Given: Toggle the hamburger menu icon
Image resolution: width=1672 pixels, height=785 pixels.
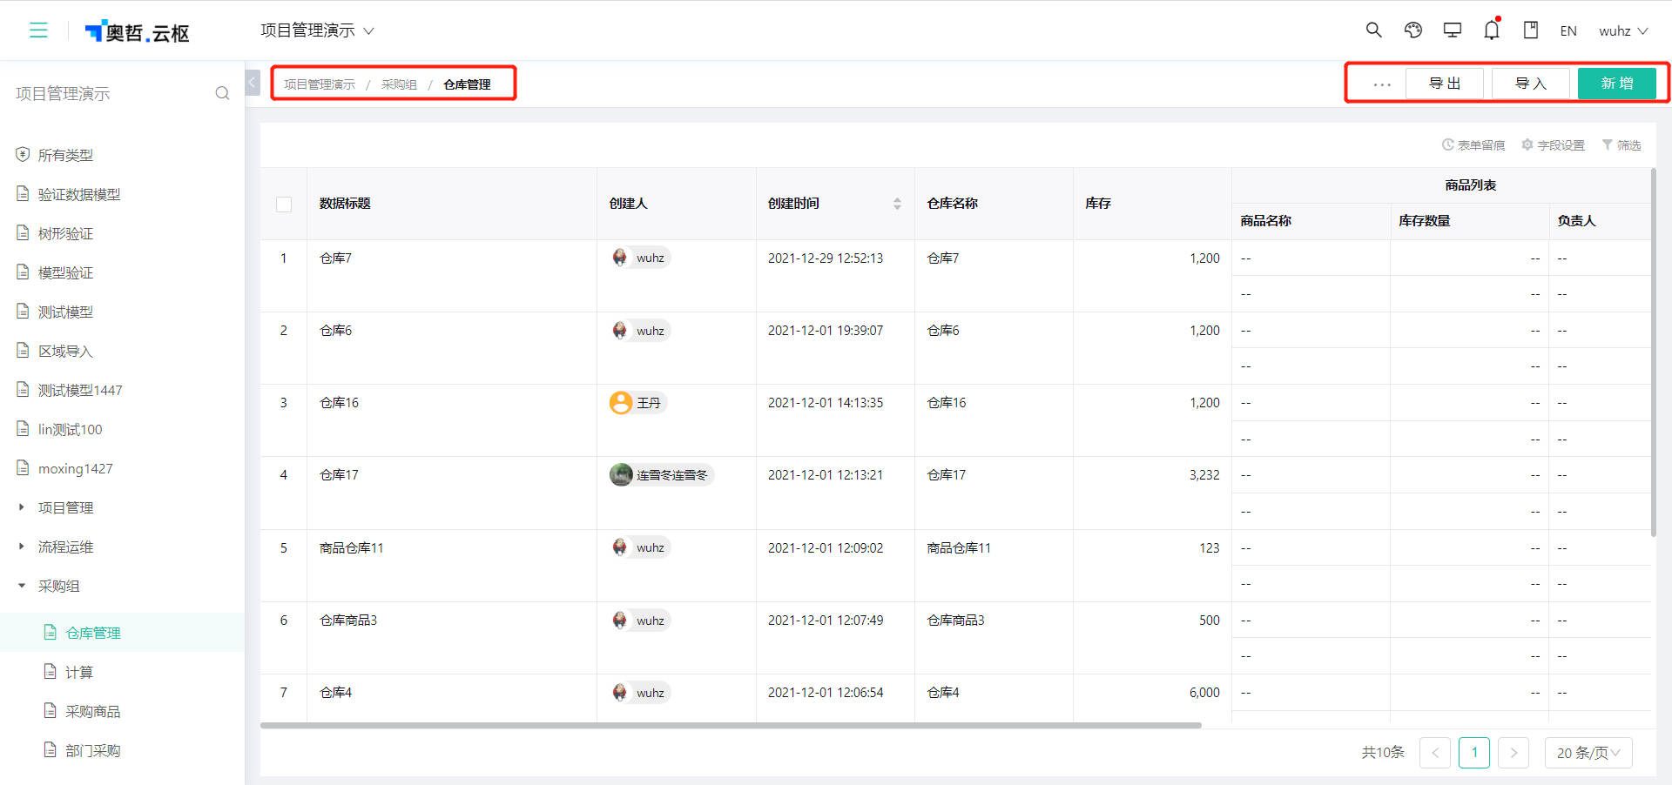Looking at the screenshot, I should click(38, 30).
